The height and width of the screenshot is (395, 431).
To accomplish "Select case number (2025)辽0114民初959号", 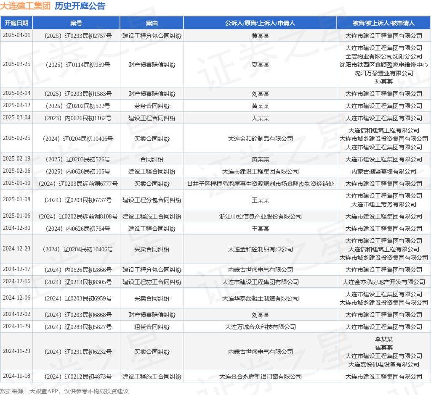I will [78, 65].
